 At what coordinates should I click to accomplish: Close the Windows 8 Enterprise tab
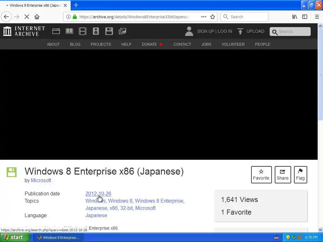pos(65,5)
